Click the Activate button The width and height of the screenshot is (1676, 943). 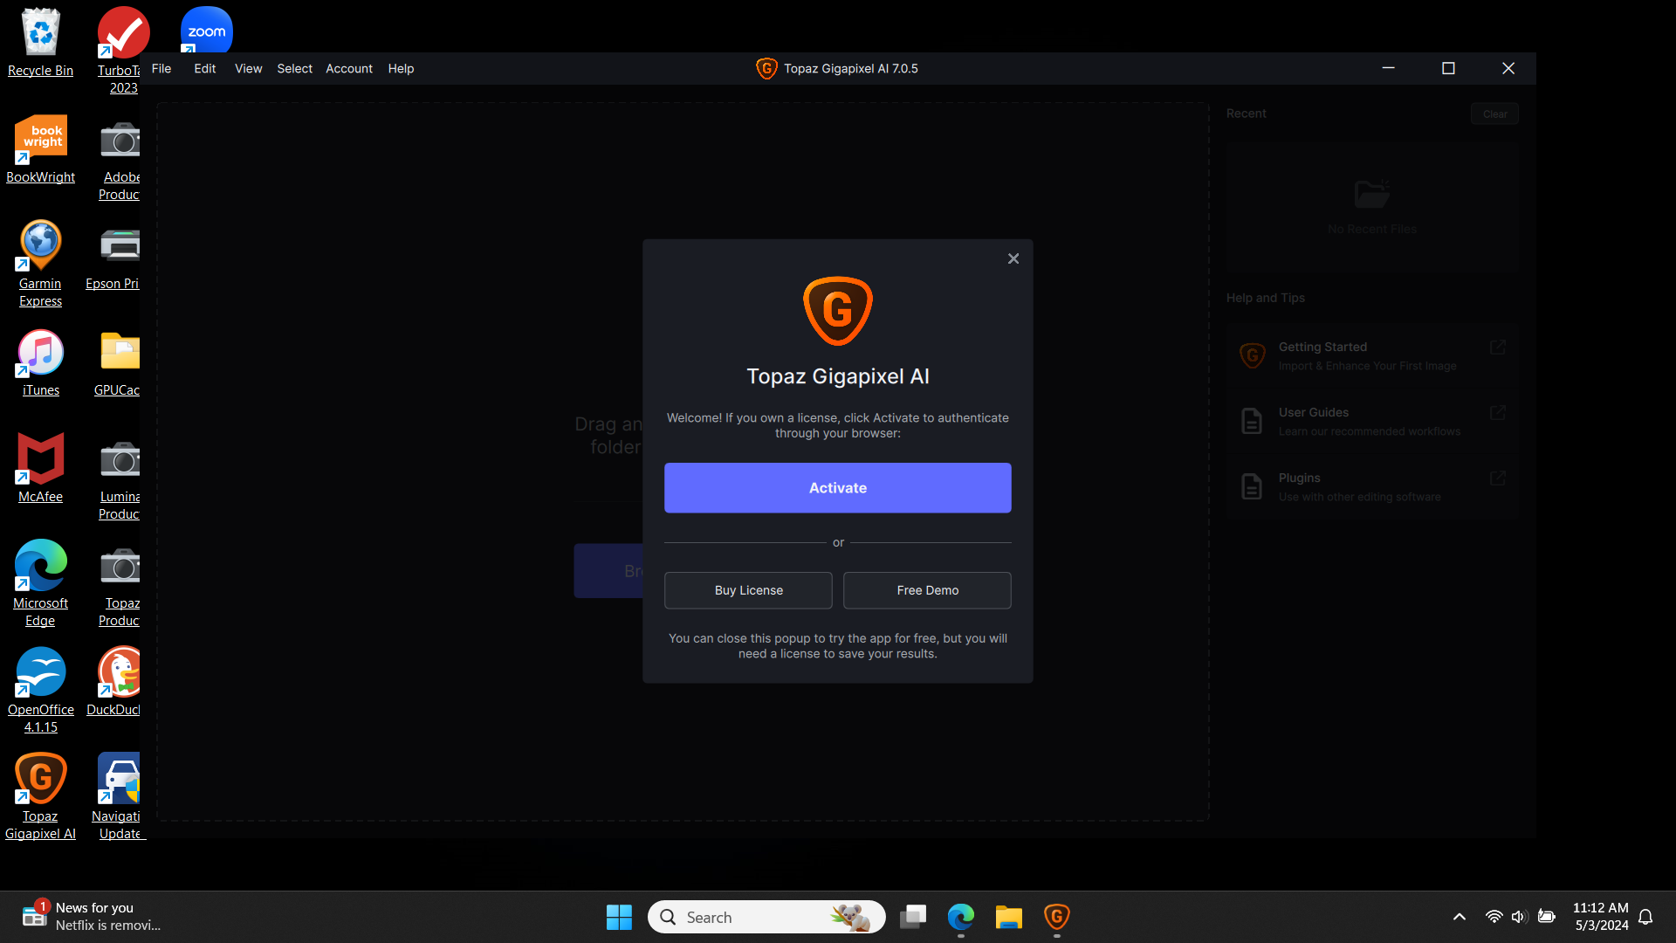tap(837, 488)
